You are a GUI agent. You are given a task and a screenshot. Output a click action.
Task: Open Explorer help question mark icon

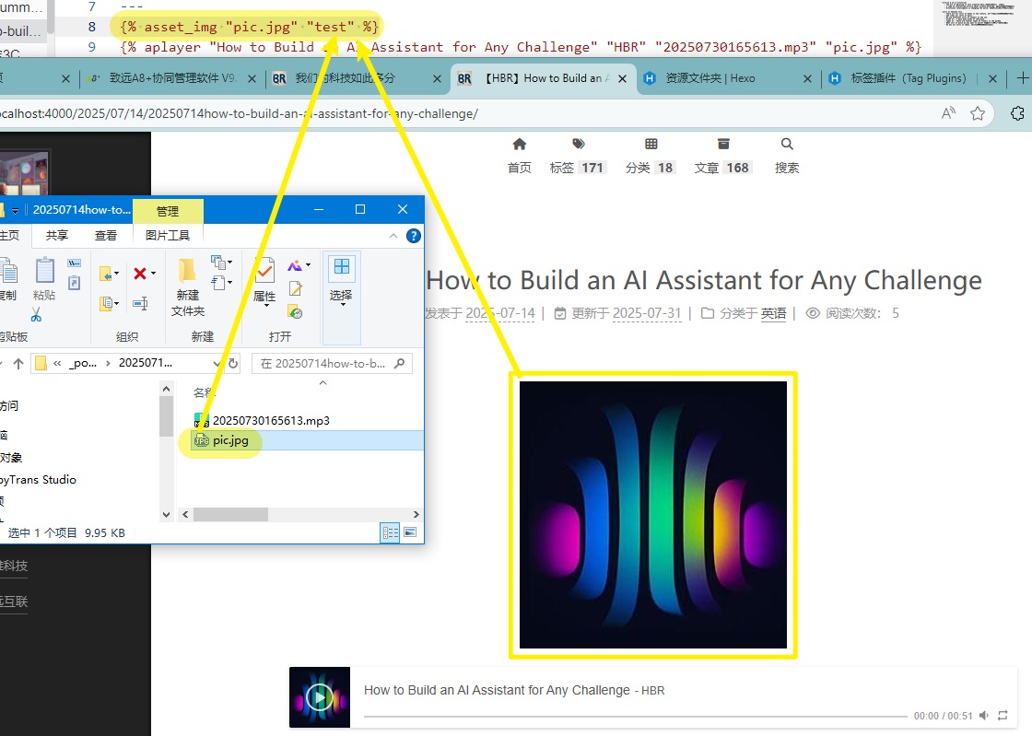point(414,236)
